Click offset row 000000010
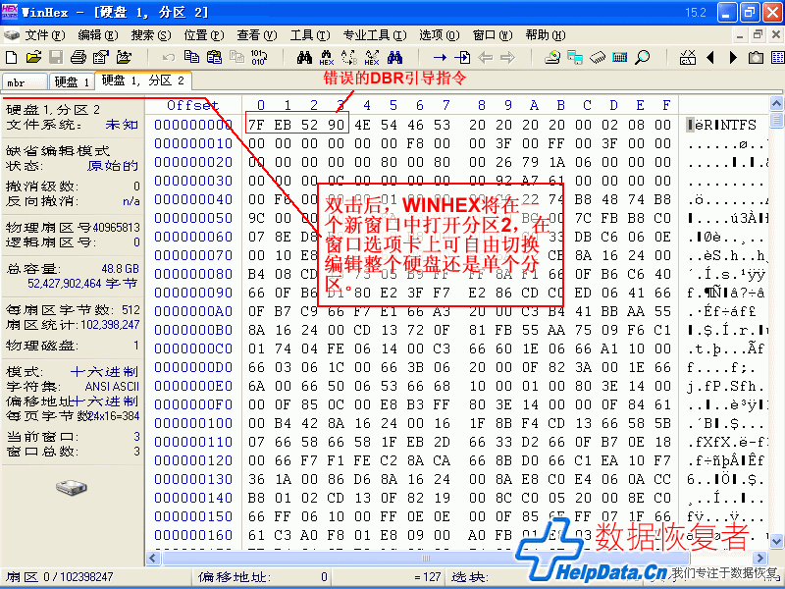The height and width of the screenshot is (589, 785). (x=193, y=143)
